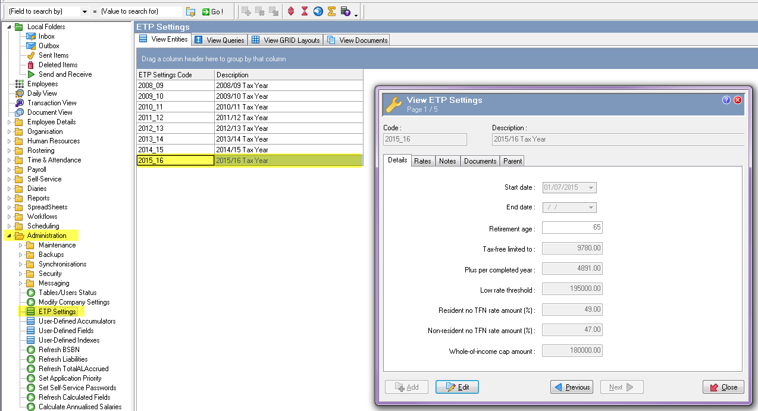Click the Deleted Items trash icon
This screenshot has height=411, width=758.
tap(31, 65)
